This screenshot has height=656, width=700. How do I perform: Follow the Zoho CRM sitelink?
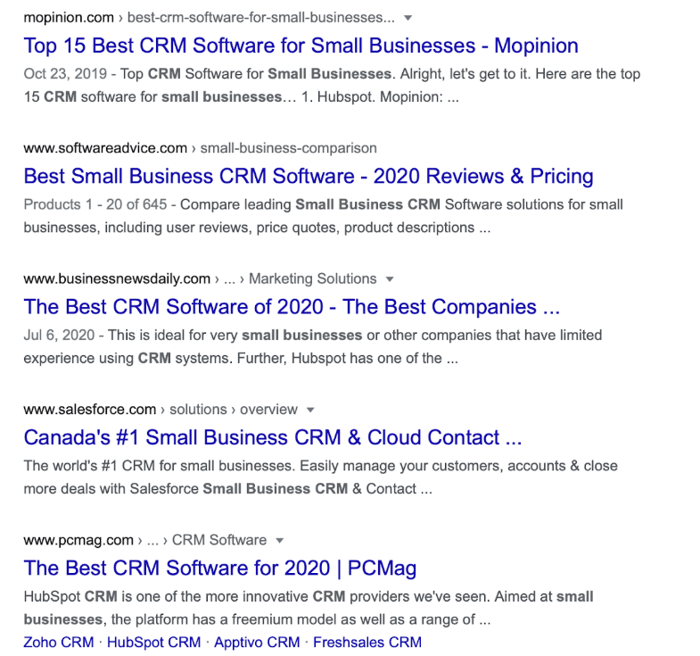(59, 642)
